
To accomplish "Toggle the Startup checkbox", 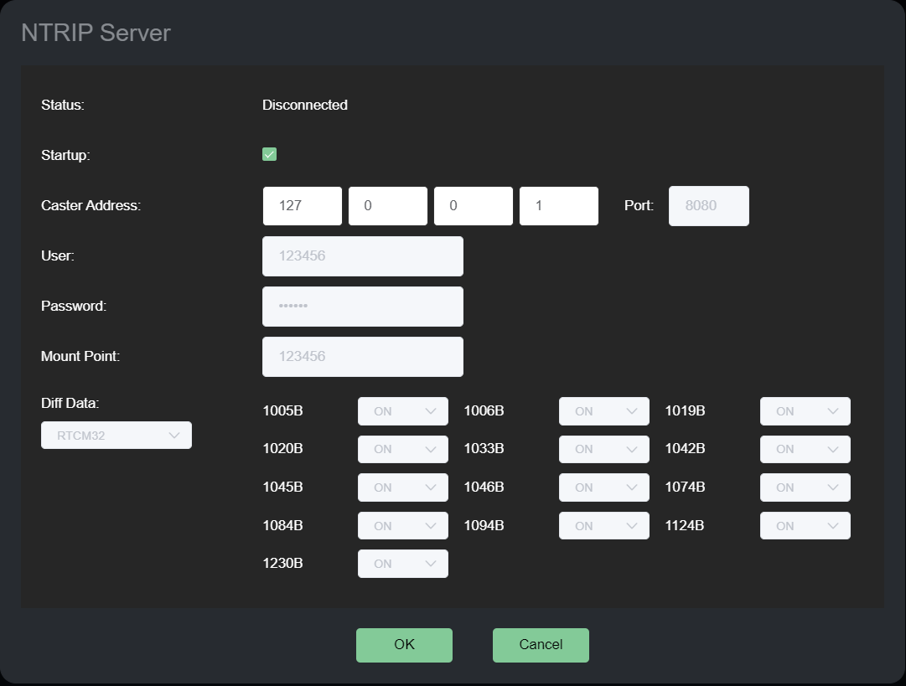I will [x=269, y=154].
